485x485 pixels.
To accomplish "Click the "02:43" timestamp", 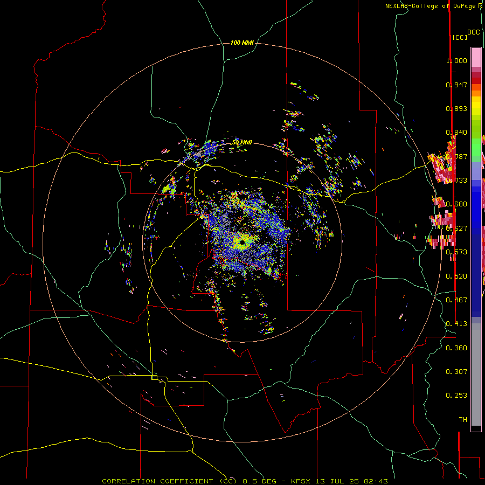I will click(376, 481).
